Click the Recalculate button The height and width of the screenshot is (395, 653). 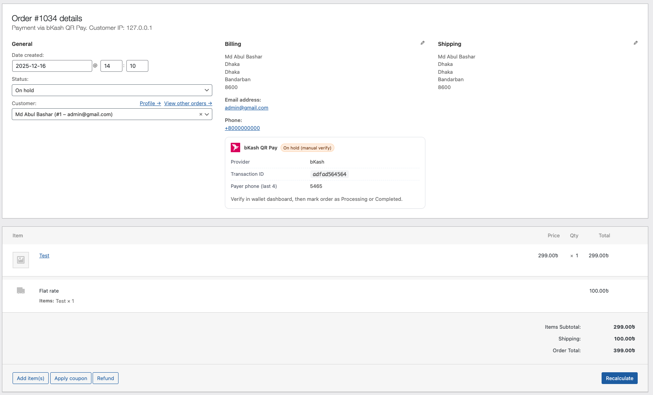(619, 378)
